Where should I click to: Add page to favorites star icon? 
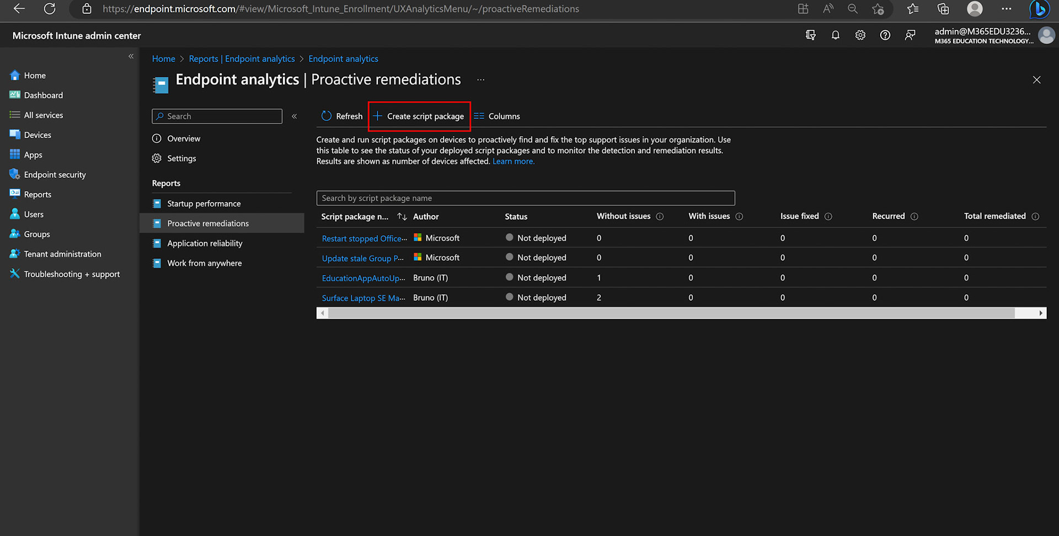pos(878,9)
